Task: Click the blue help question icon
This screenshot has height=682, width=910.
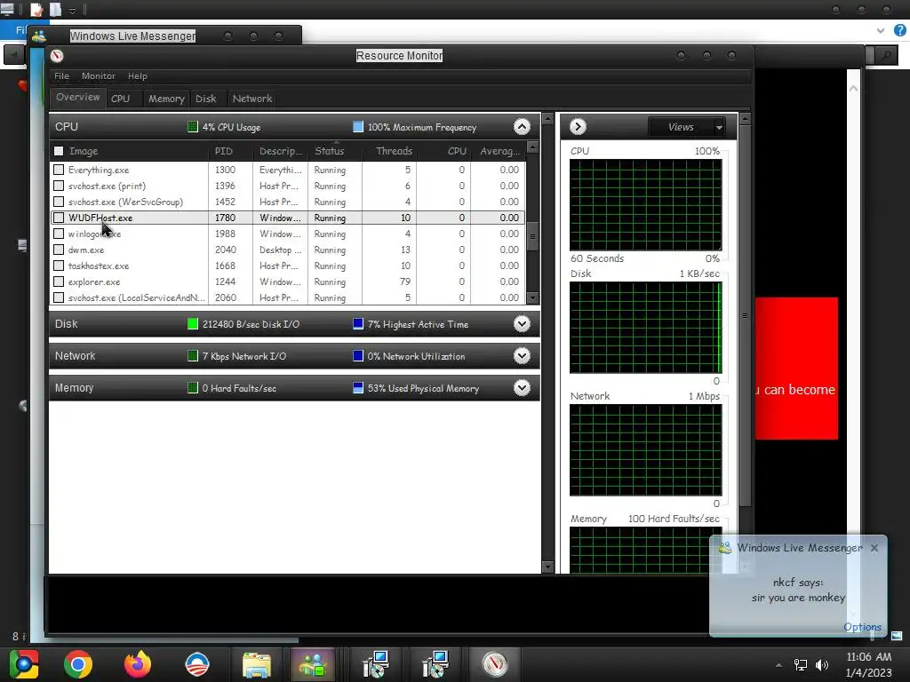Action: click(900, 31)
